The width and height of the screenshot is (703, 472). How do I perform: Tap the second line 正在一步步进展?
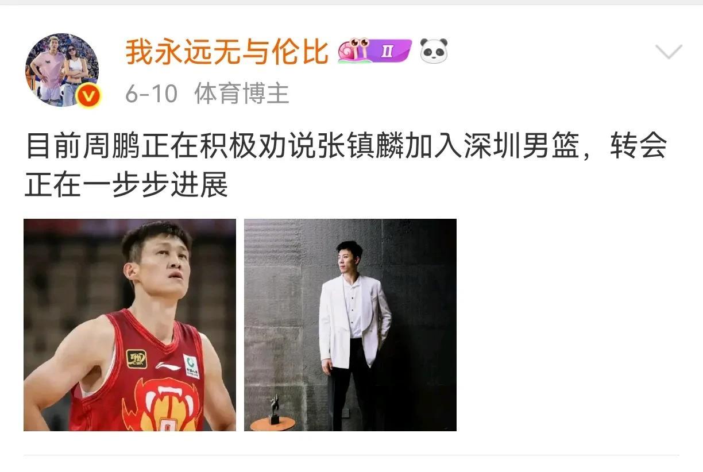click(126, 185)
